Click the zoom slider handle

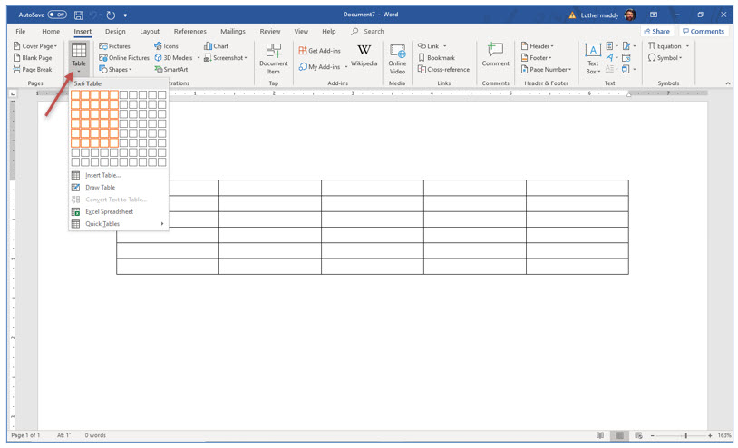685,435
